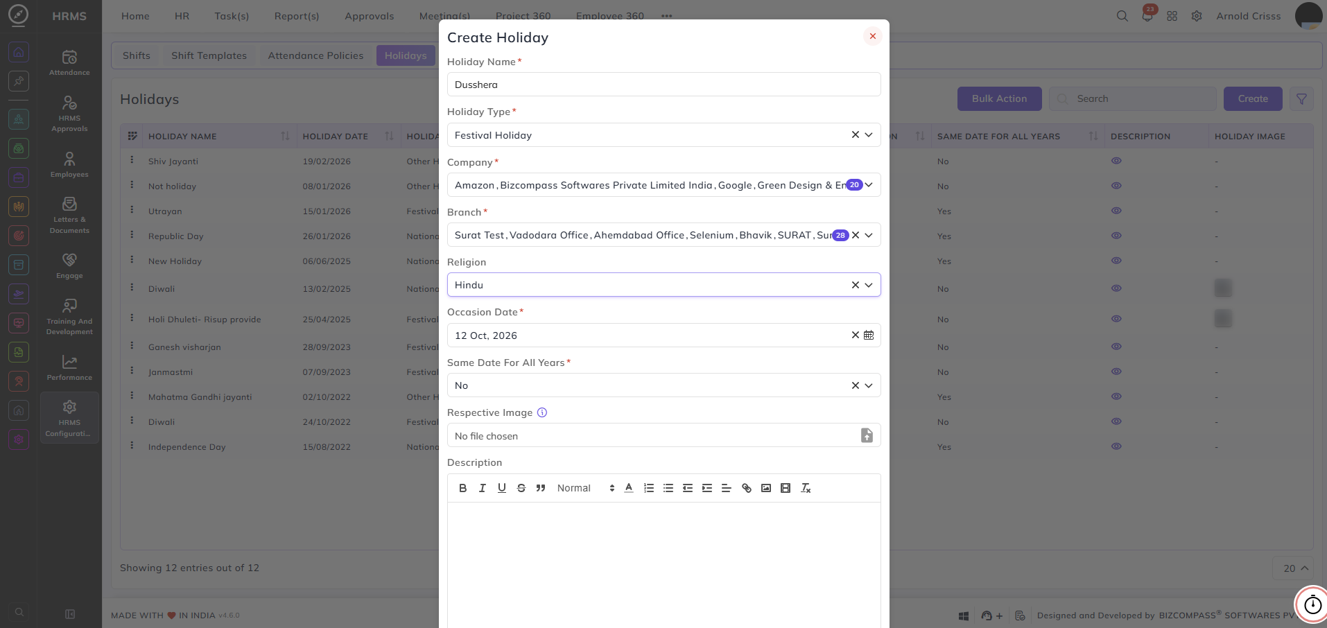Click inside the Description text area
This screenshot has height=628, width=1327.
point(663,565)
